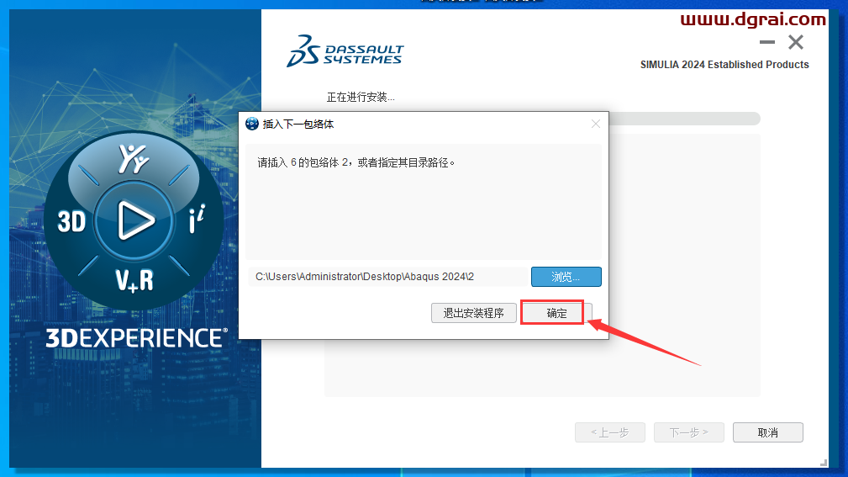Click 退出安装程序 to exit setup

coord(473,313)
